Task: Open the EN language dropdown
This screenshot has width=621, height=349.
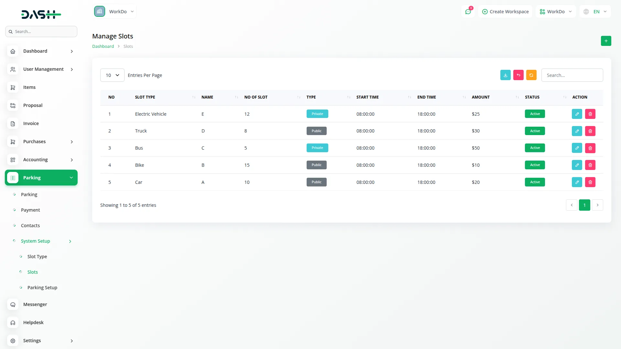Action: [x=595, y=12]
